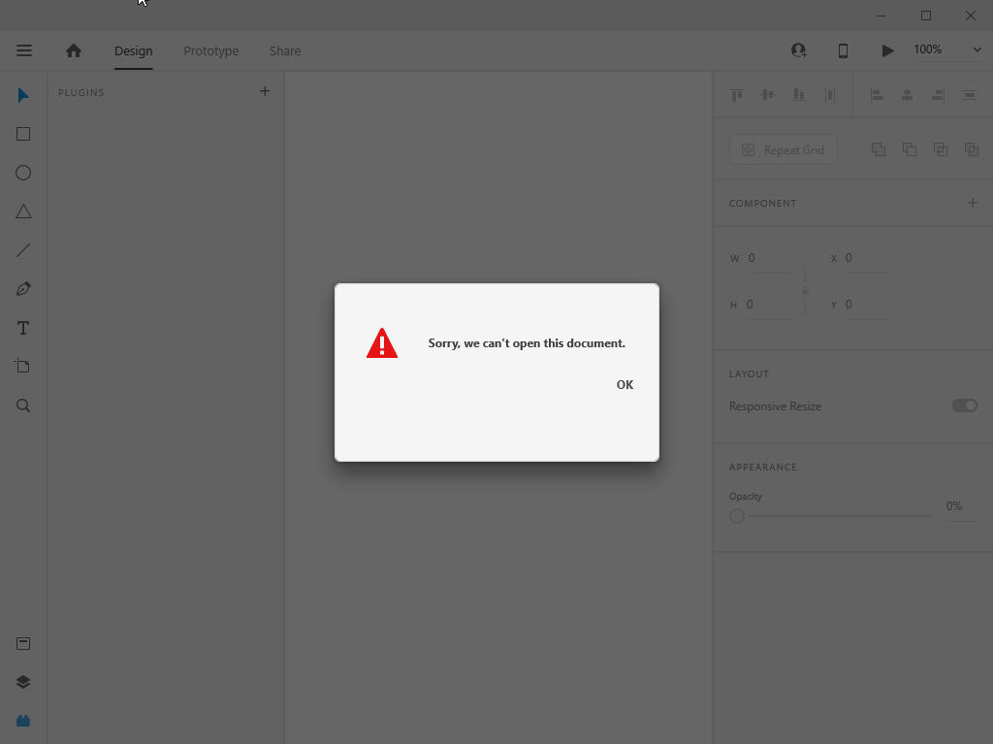The image size is (993, 744).
Task: Open the zoom percentage dropdown
Action: [x=976, y=49]
